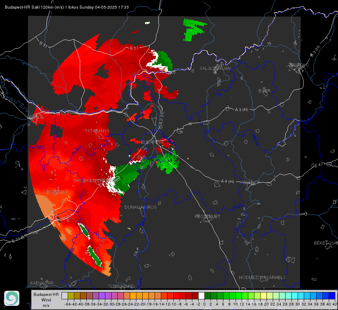The image size is (338, 310).
Task: Click the EGER city label
Action: (264, 91)
